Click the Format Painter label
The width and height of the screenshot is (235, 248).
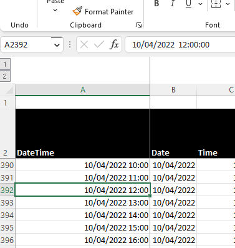109,12
